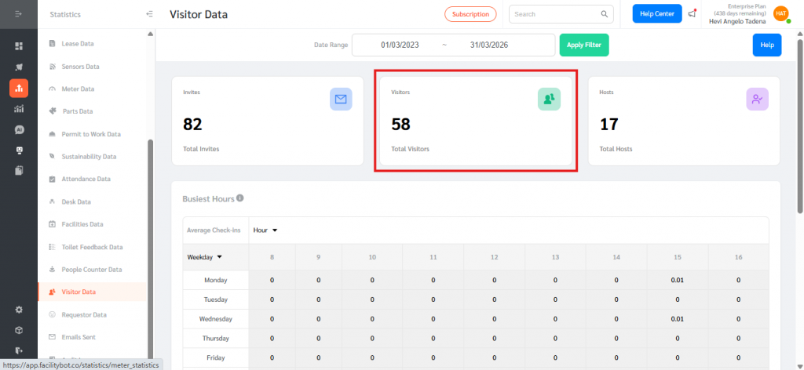Open the Hour dropdown
The image size is (804, 370).
[x=265, y=230]
